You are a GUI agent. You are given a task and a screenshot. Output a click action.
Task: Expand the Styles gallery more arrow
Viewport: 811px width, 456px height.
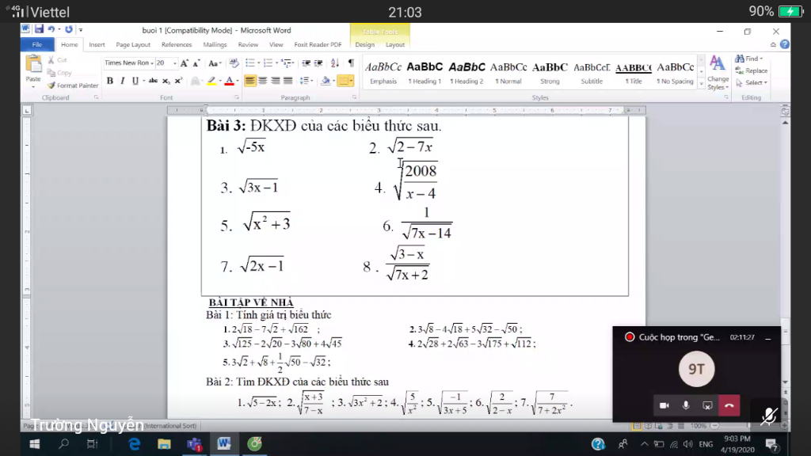pyautogui.click(x=702, y=84)
